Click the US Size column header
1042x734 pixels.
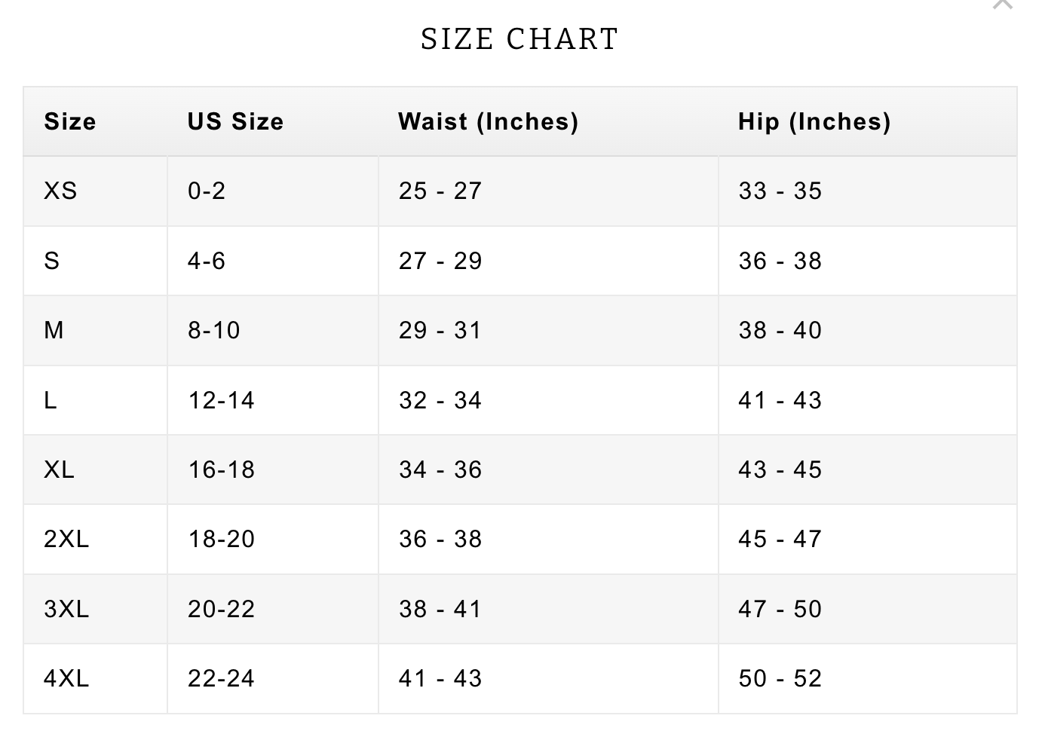point(235,121)
